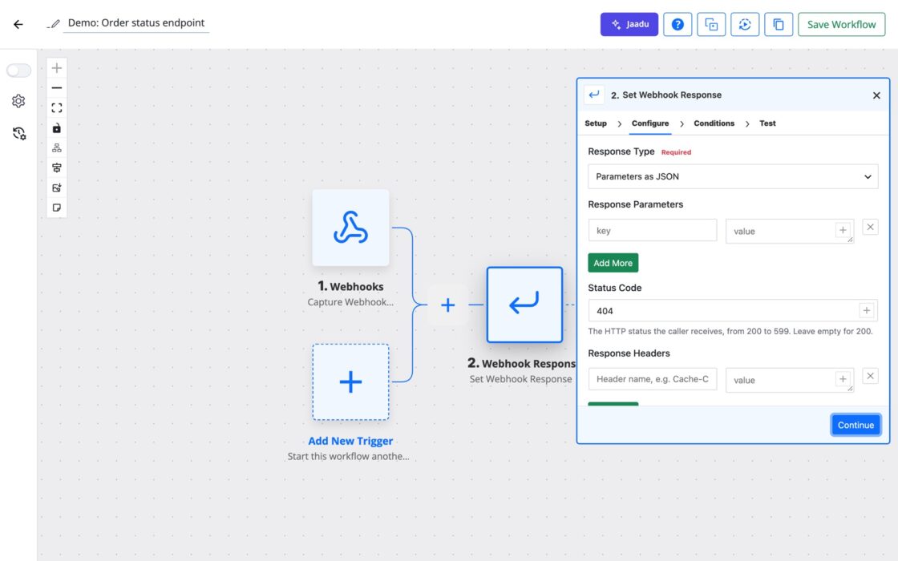Open the Response Type dropdown
The image size is (898, 561).
pos(733,176)
